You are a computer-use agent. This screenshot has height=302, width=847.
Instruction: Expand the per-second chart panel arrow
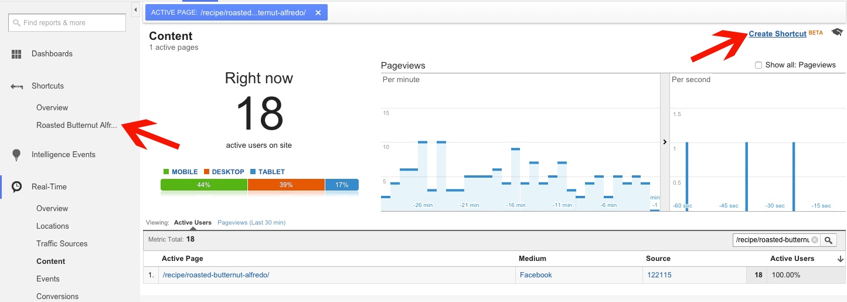(x=665, y=142)
